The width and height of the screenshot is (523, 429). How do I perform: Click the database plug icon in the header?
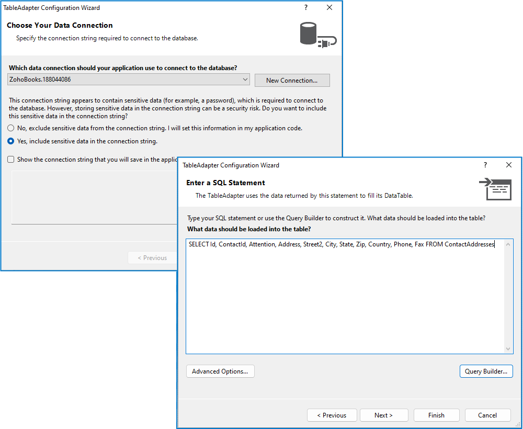point(317,35)
